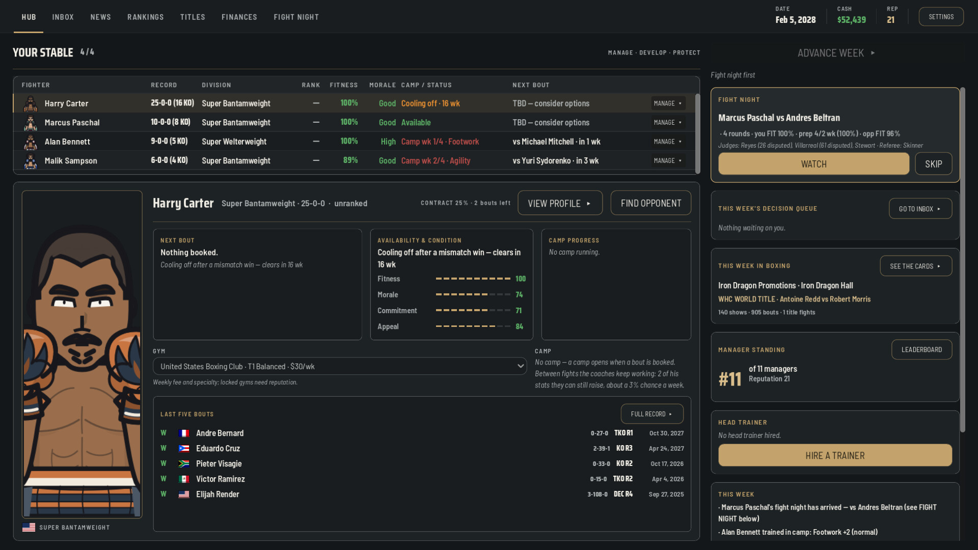978x550 pixels.
Task: Expand the gym selector United States Boxing Club
Action: pos(340,366)
